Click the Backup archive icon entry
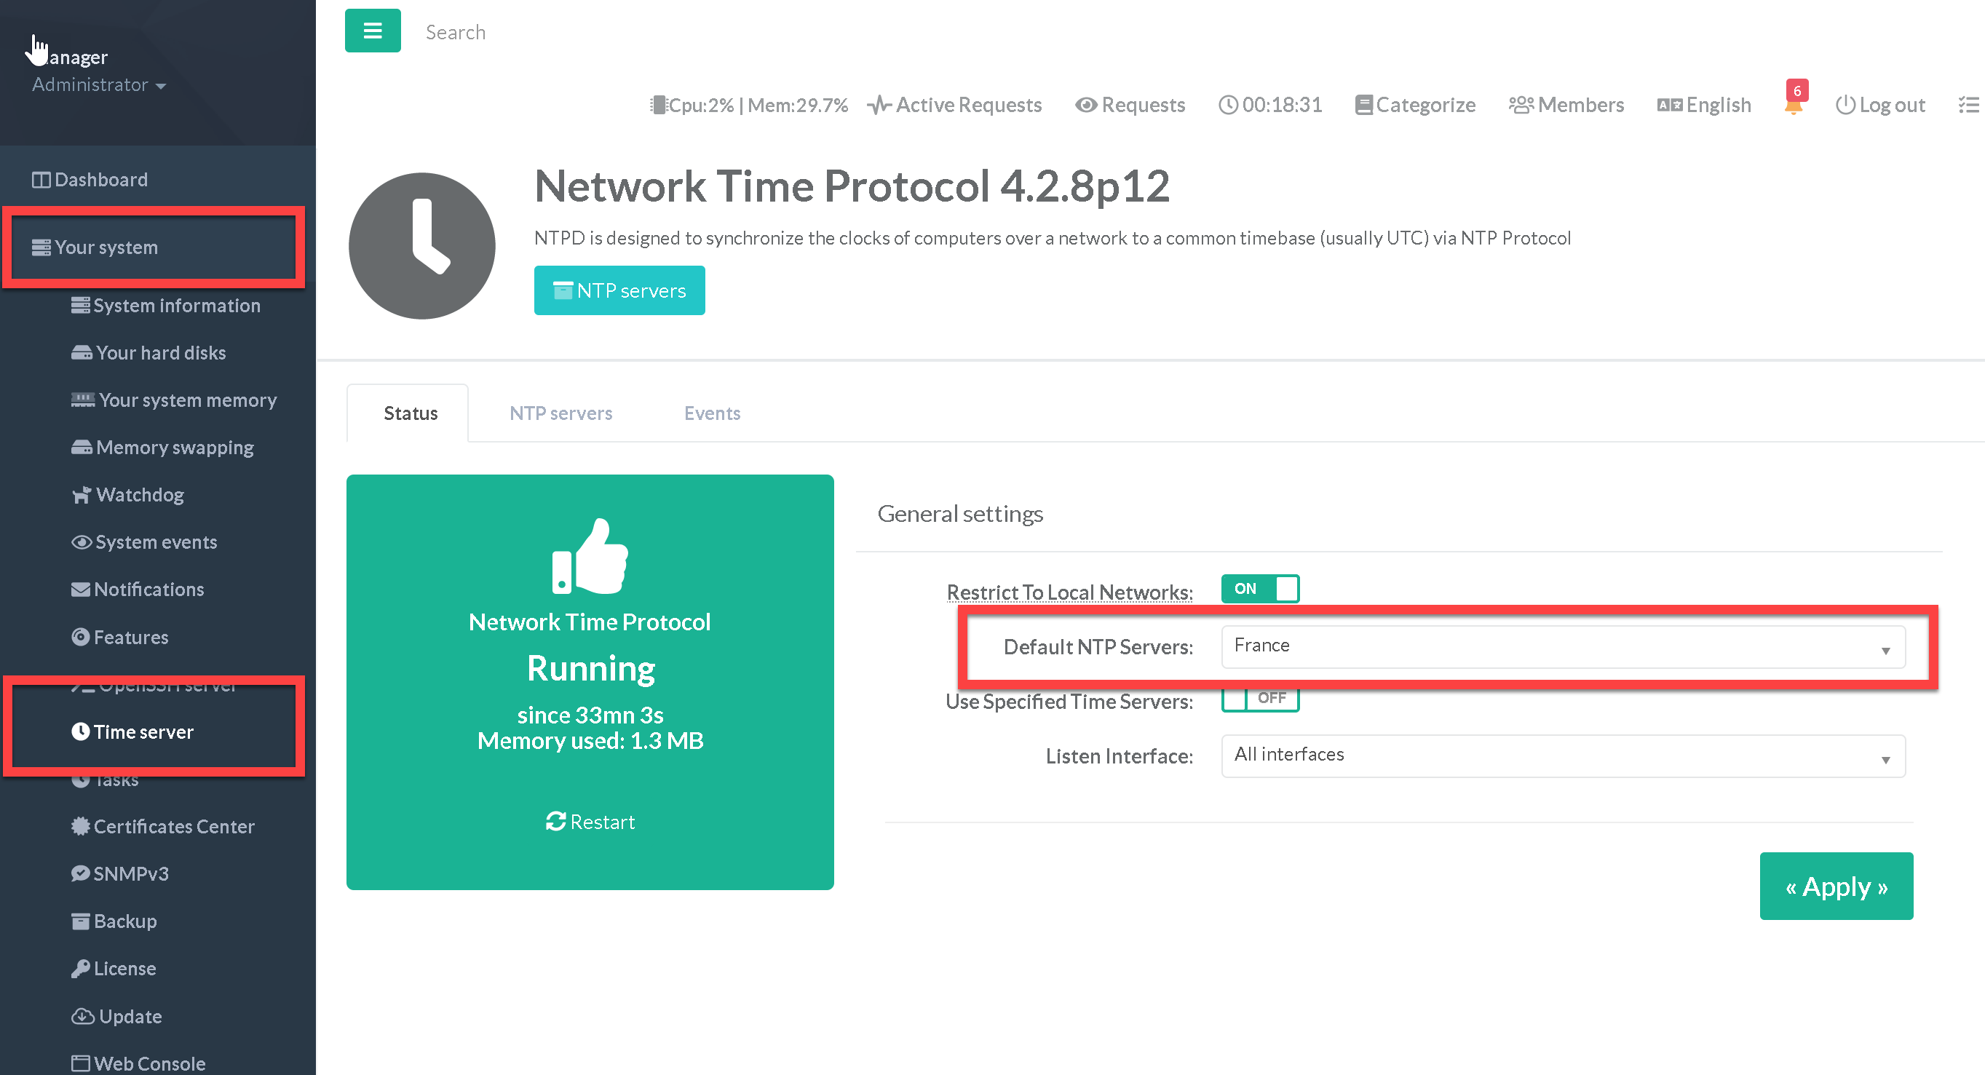The height and width of the screenshot is (1075, 1985). coord(80,921)
